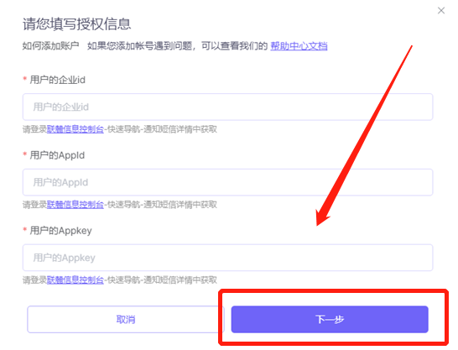Cancel with the 取消 button
This screenshot has width=458, height=350.
pyautogui.click(x=126, y=319)
